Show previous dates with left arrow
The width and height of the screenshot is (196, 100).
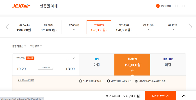[7, 27]
